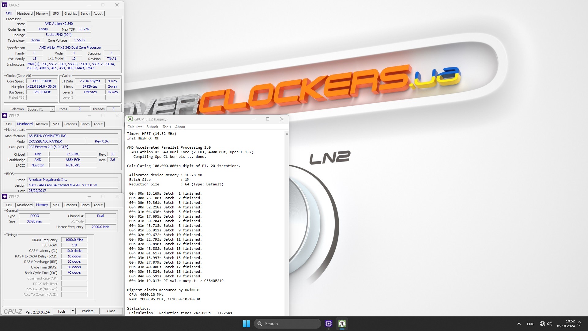Viewport: 588px width, 331px height.
Task: Open Windows Start menu icon
Action: (246, 324)
